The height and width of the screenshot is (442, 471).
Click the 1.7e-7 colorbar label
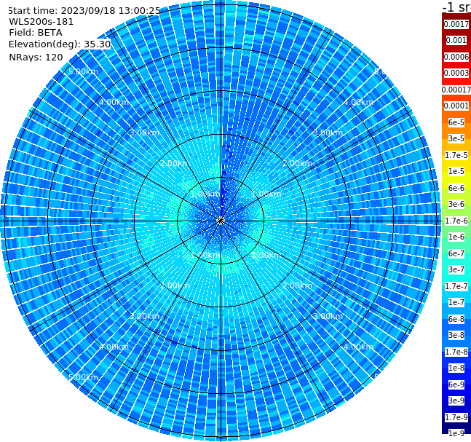[456, 286]
